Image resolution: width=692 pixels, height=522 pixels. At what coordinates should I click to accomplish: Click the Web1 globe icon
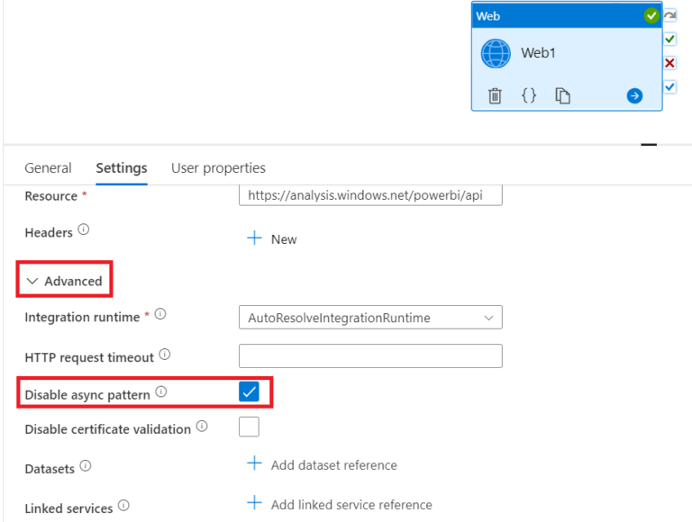pos(496,53)
